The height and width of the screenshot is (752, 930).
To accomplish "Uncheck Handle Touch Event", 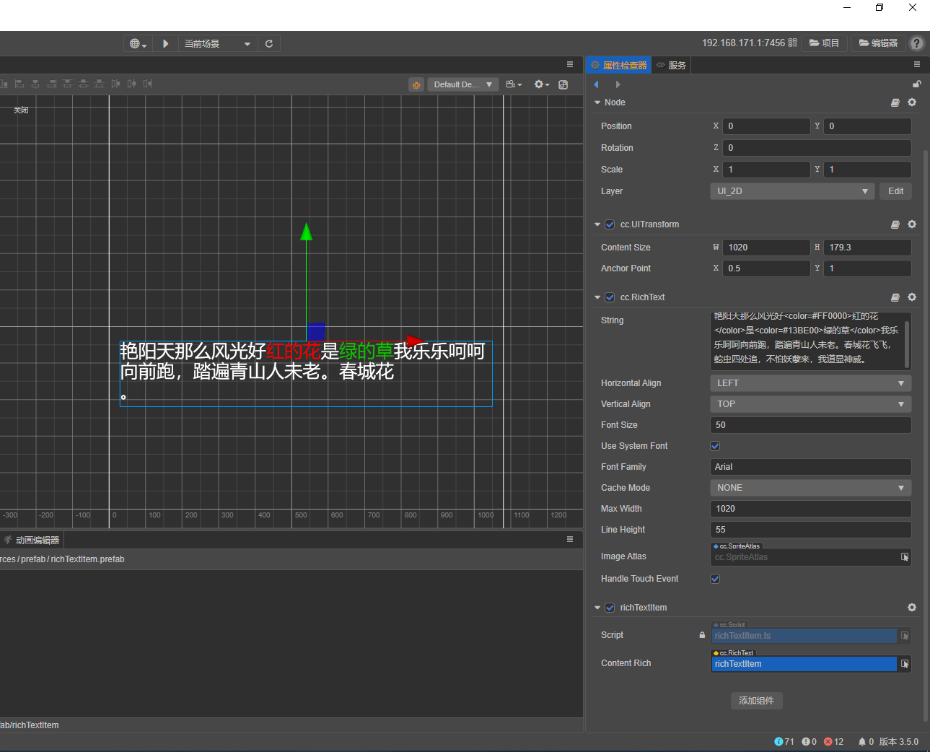I will coord(715,579).
